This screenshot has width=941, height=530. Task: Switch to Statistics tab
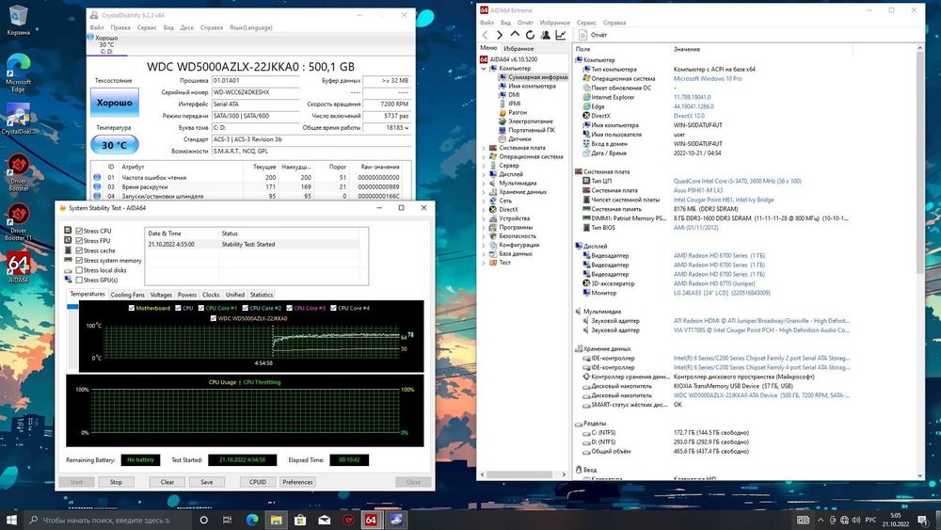261,295
